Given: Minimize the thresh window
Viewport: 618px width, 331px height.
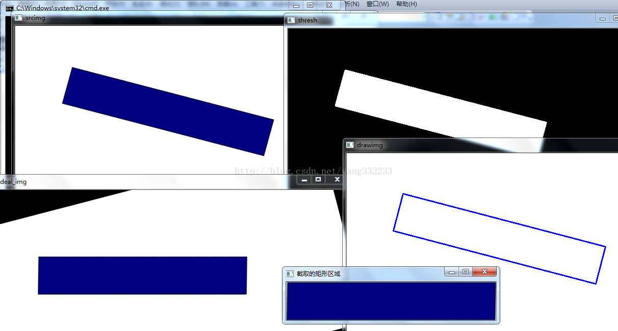Looking at the screenshot, I should pos(603,19).
